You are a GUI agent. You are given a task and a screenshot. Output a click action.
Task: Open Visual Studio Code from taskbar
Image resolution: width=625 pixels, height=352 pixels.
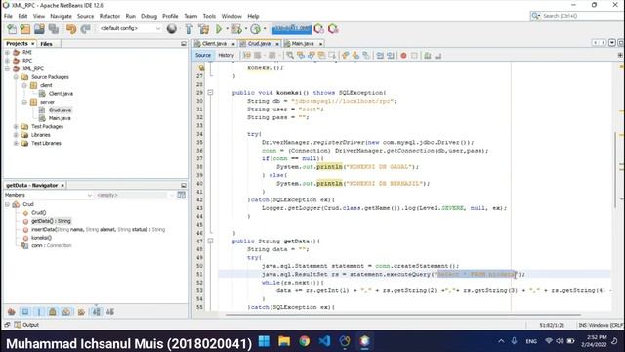(x=324, y=341)
